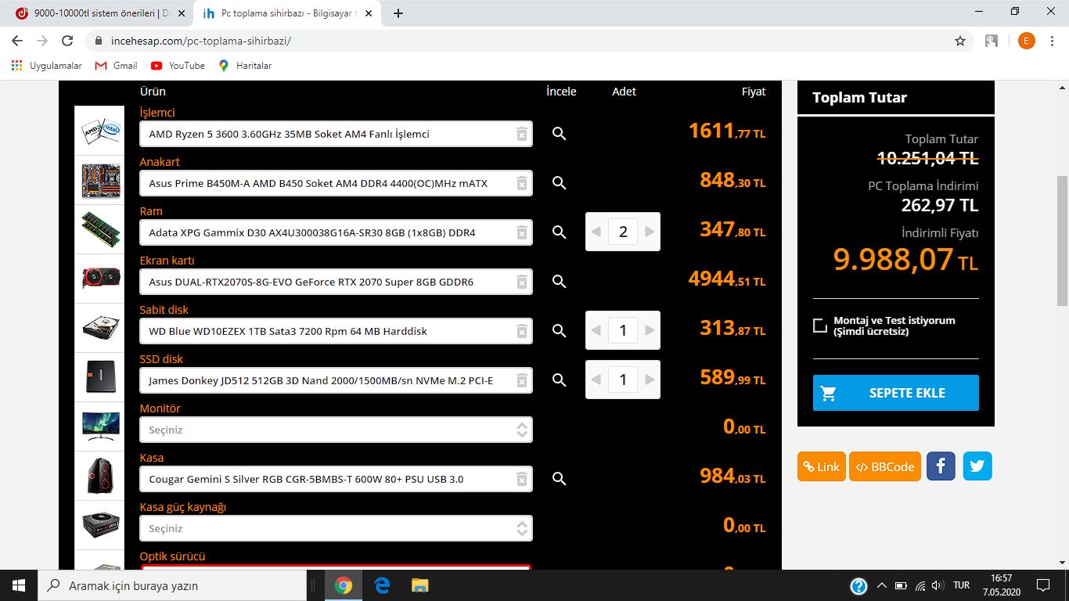Screen dimensions: 1069x601
Task: Bookmark this page with the star icon
Action: pos(960,41)
